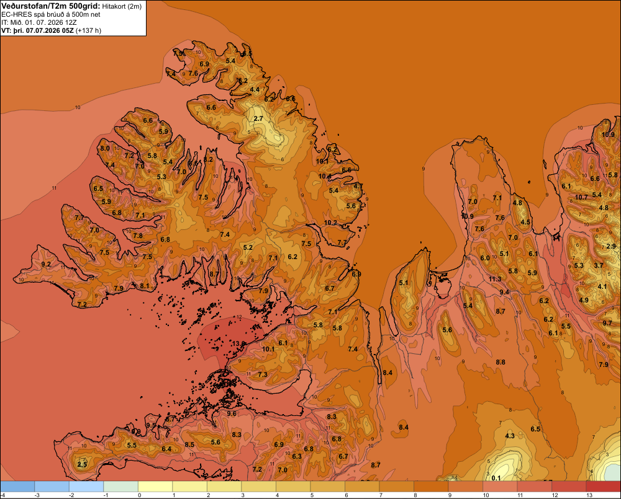
Task: Click the Veðurstofan/T2m 500grid title
Action: coord(50,6)
